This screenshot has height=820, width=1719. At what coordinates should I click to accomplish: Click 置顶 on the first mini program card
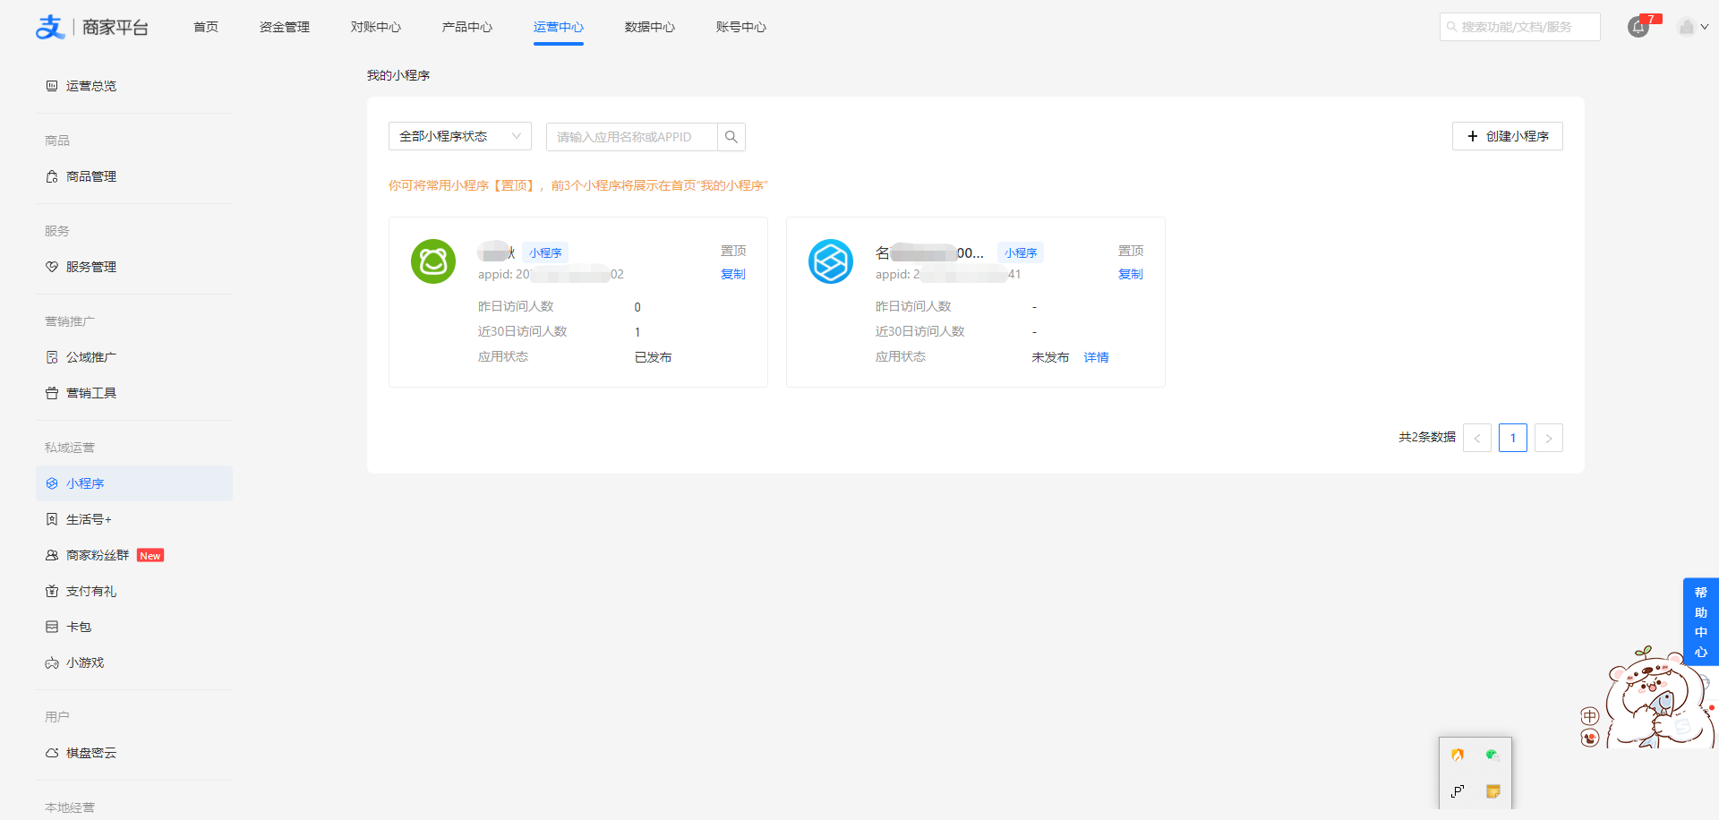click(x=733, y=251)
